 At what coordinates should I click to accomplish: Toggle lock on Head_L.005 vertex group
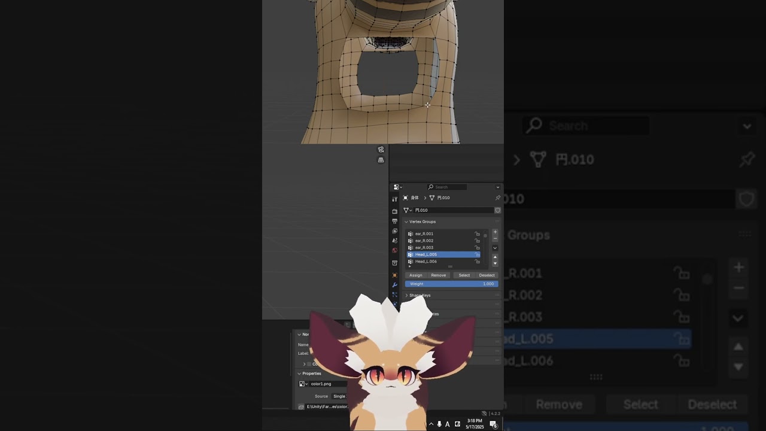(477, 254)
